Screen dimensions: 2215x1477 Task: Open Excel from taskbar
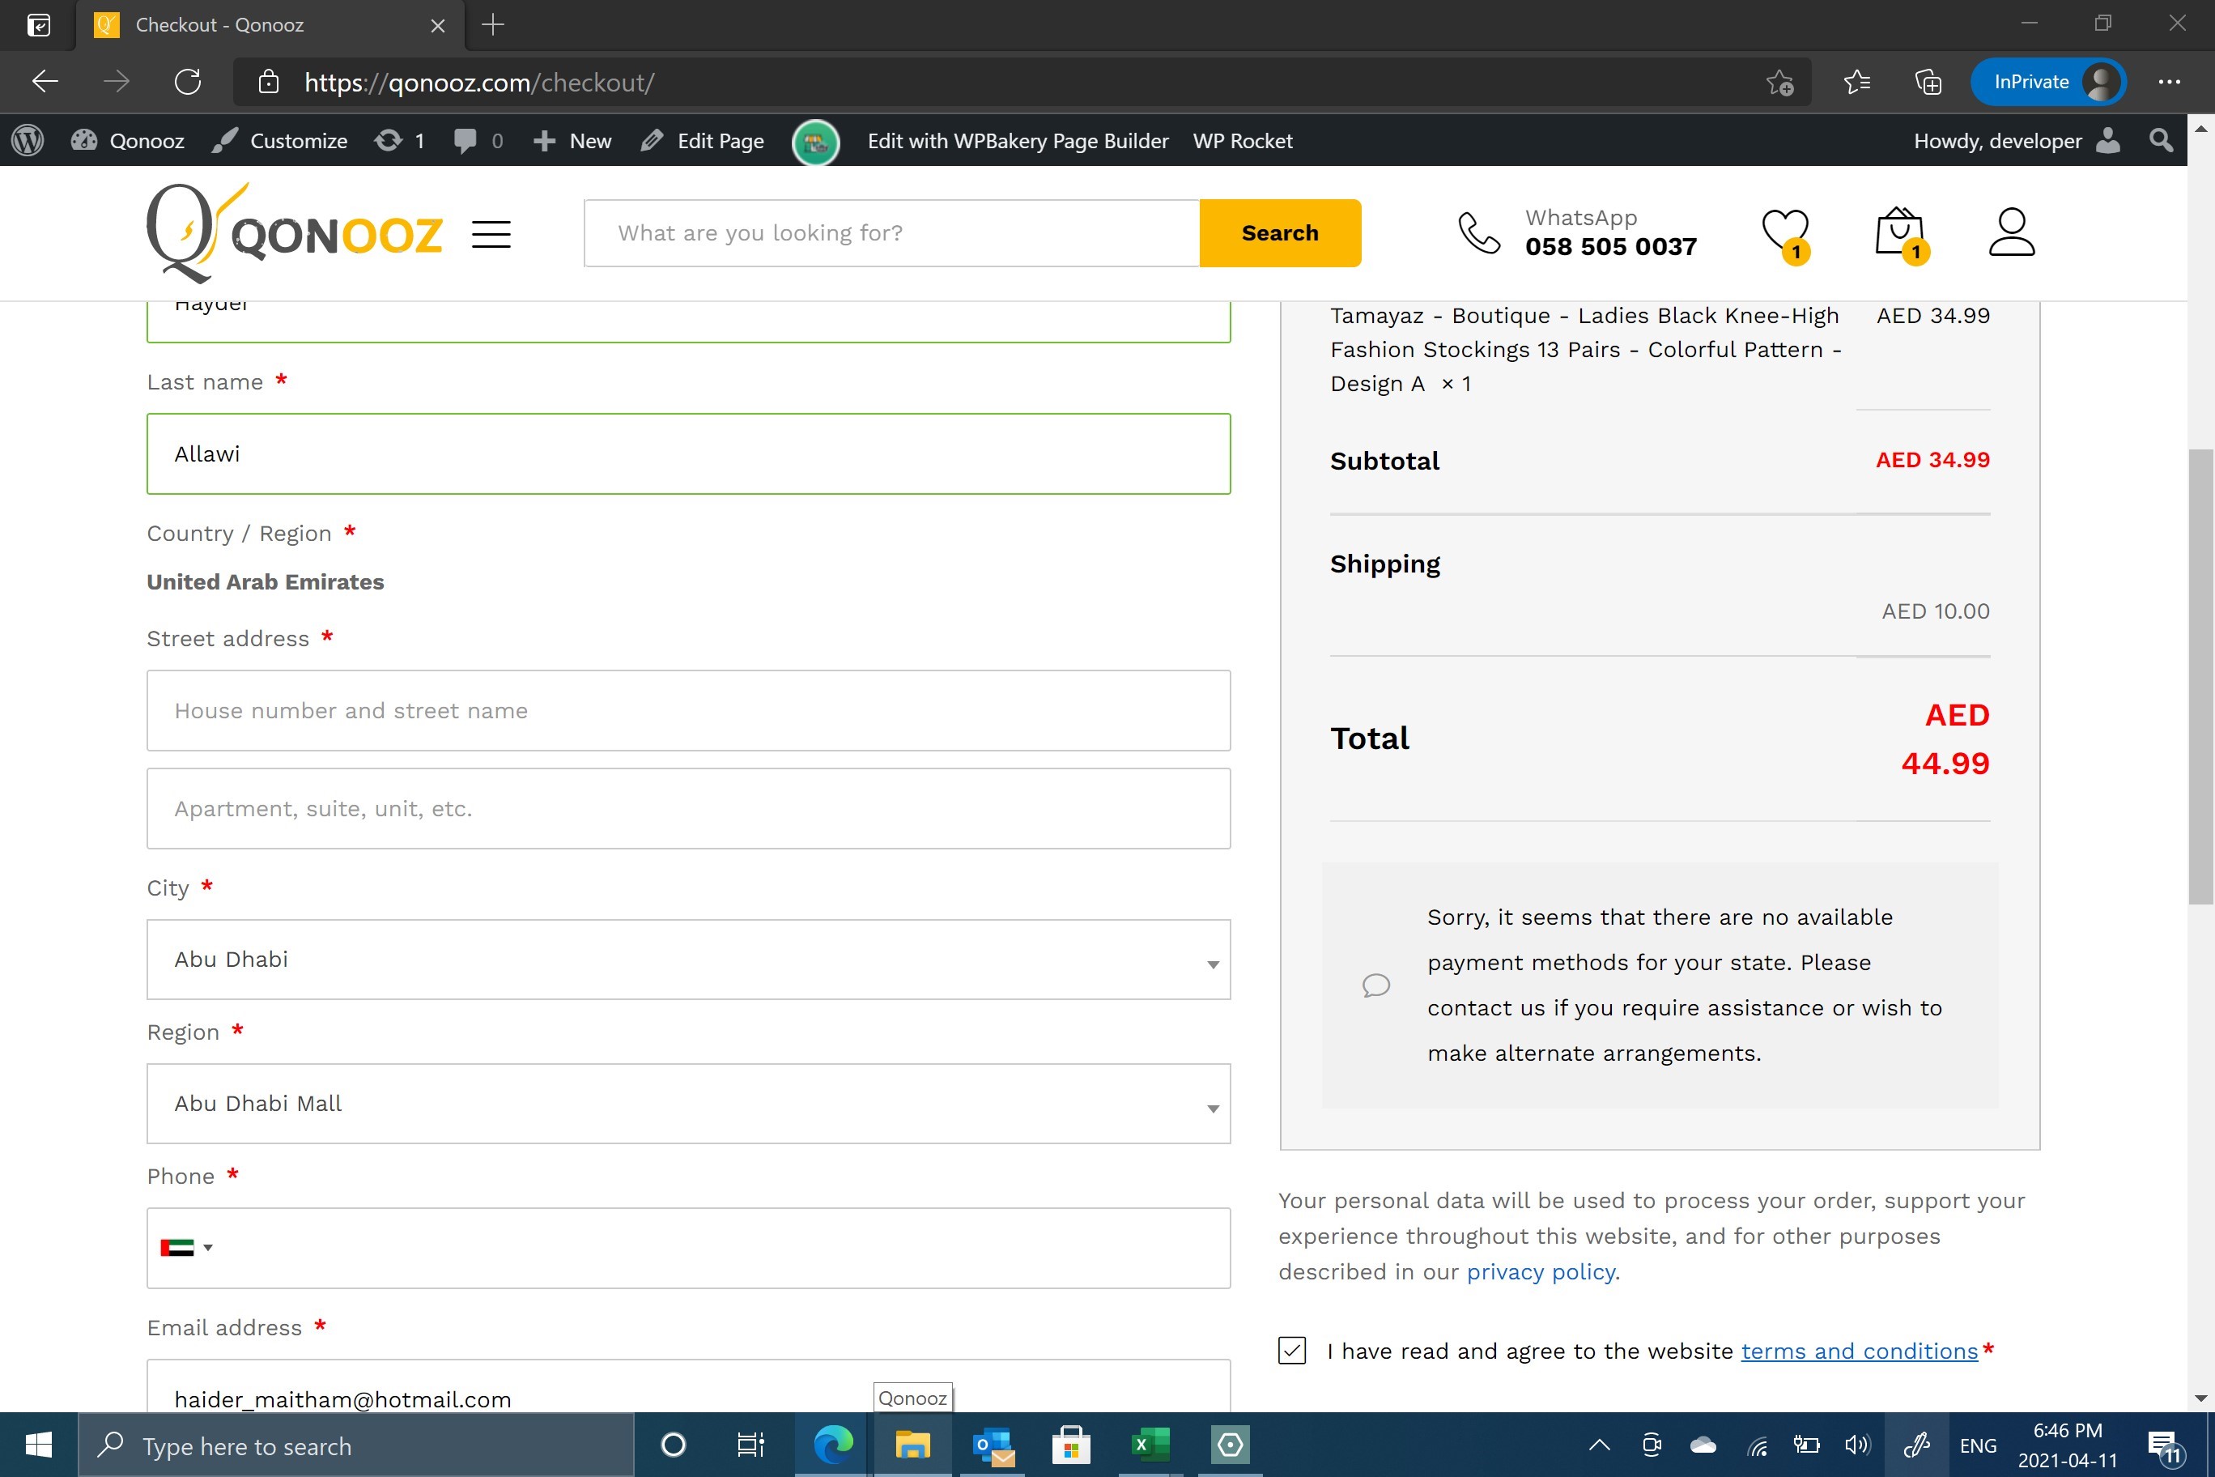click(x=1150, y=1444)
